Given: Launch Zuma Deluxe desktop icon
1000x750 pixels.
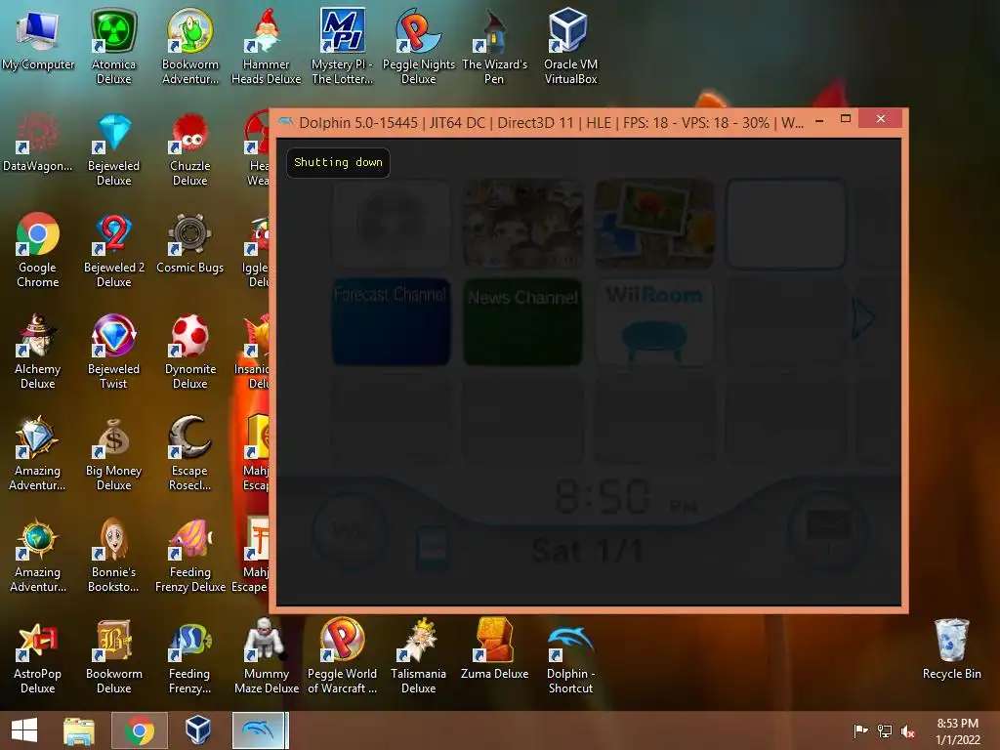Looking at the screenshot, I should 494,648.
